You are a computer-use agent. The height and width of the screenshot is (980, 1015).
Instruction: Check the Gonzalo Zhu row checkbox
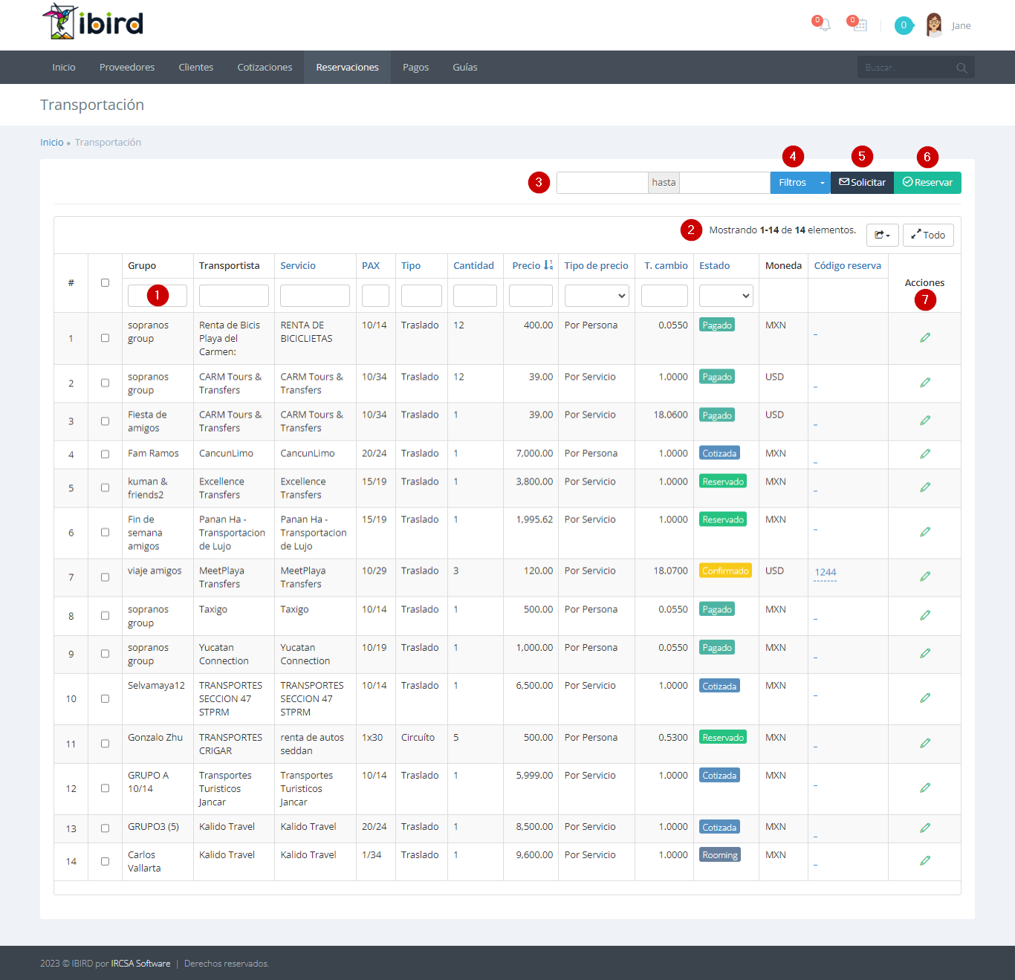tap(105, 744)
